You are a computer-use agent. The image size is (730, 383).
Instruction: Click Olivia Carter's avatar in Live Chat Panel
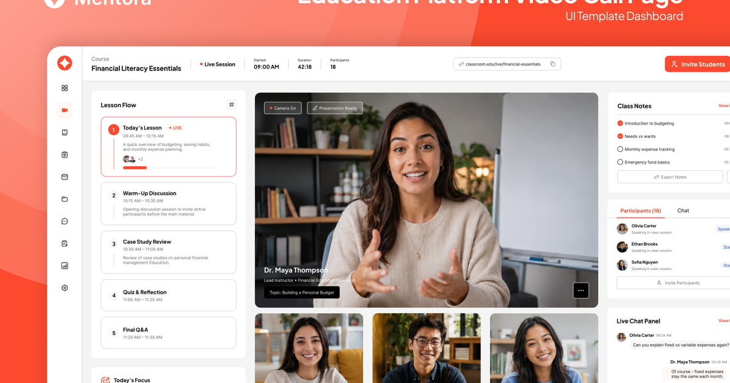click(621, 337)
